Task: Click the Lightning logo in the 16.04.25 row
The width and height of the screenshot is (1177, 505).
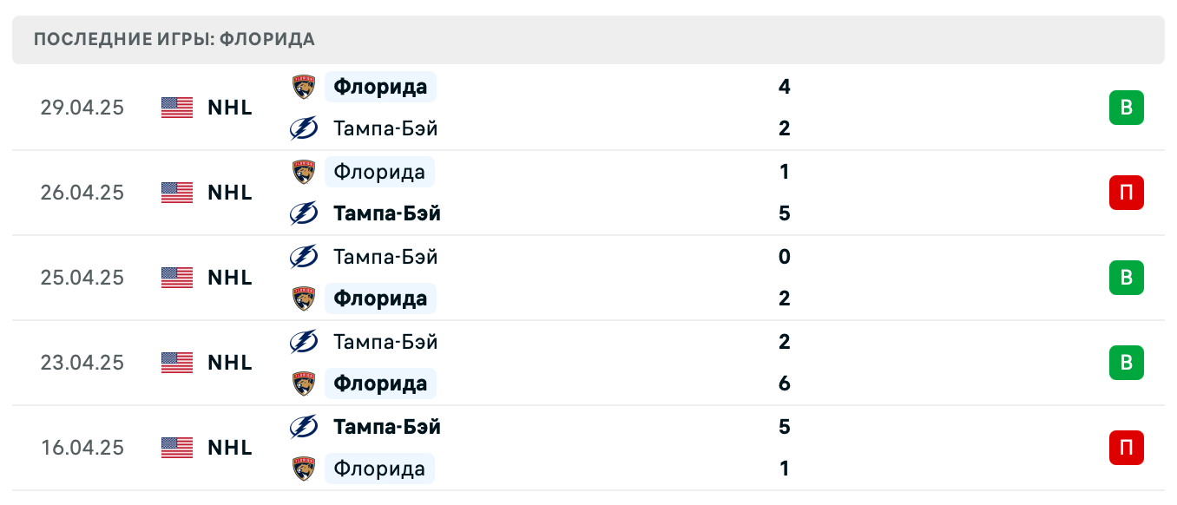Action: click(303, 427)
